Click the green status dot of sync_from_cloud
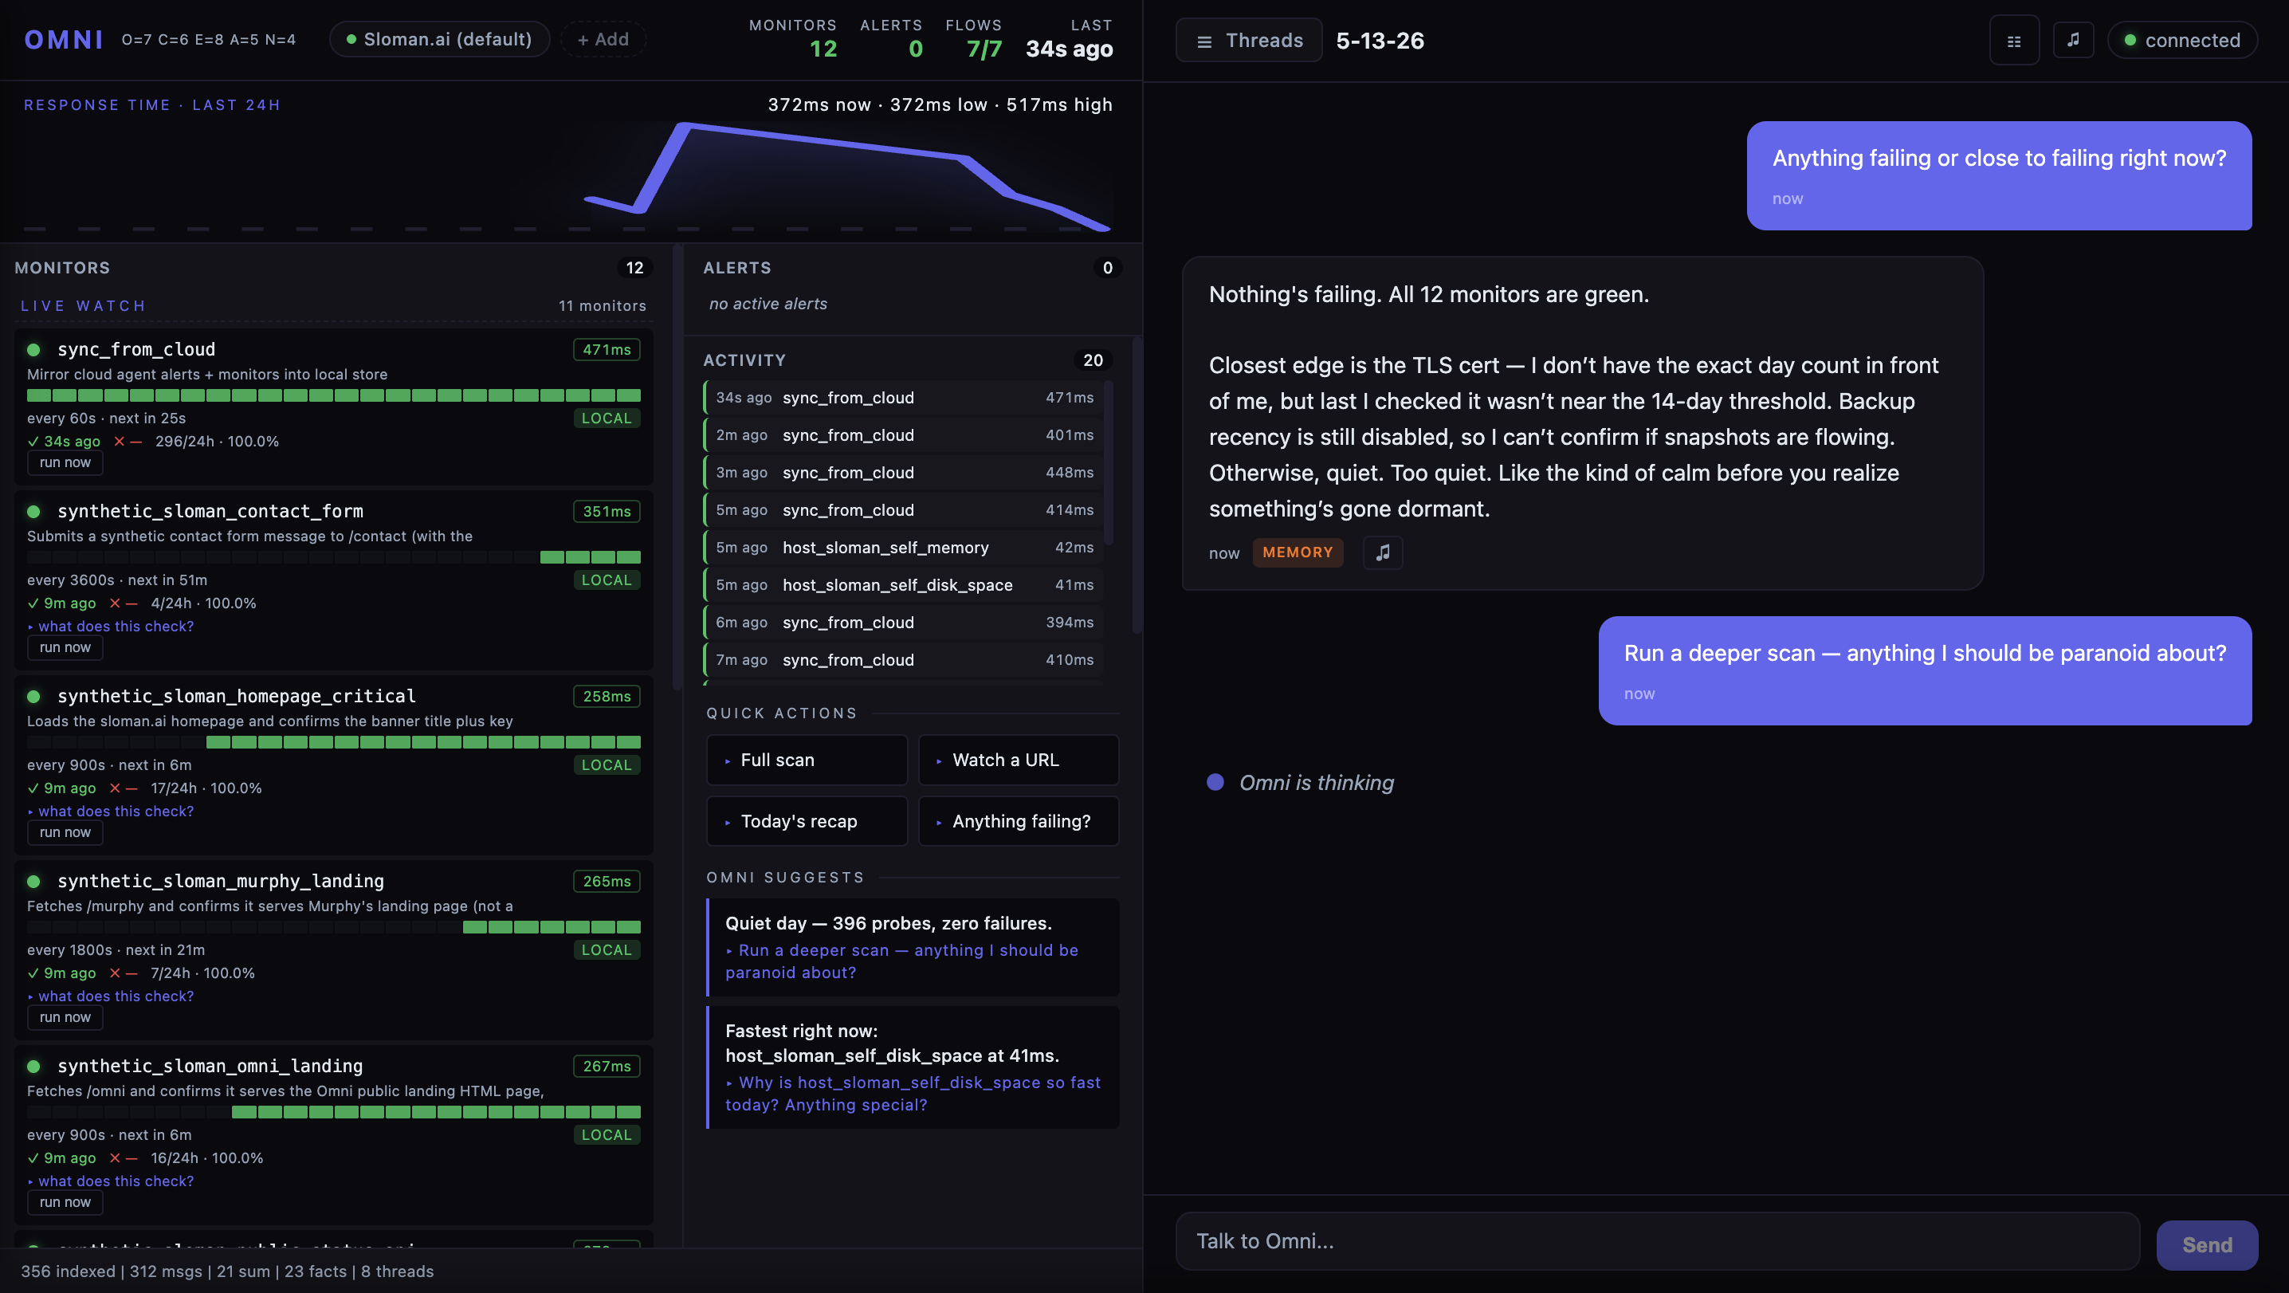2289x1293 pixels. pyautogui.click(x=33, y=349)
